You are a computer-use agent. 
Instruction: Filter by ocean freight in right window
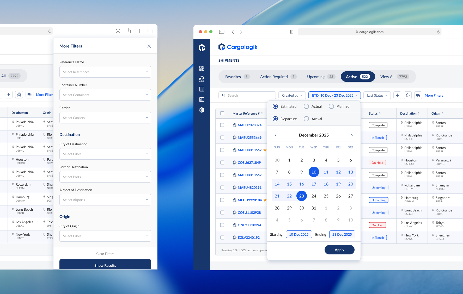point(408,95)
